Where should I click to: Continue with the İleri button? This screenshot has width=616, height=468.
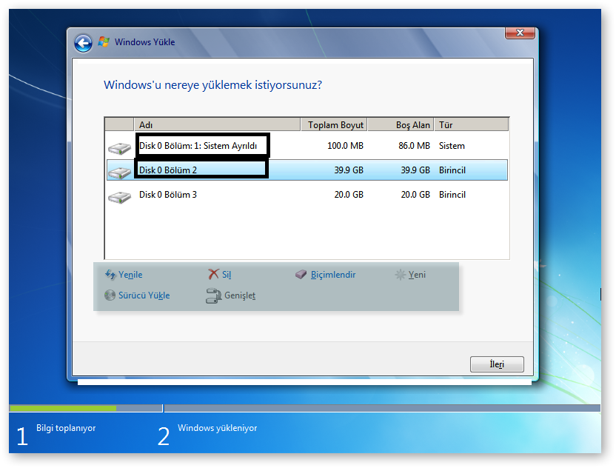coord(497,364)
